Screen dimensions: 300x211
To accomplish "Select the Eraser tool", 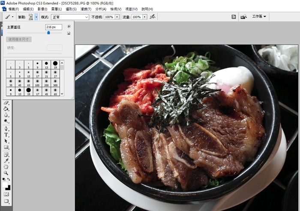I will coord(6,103).
